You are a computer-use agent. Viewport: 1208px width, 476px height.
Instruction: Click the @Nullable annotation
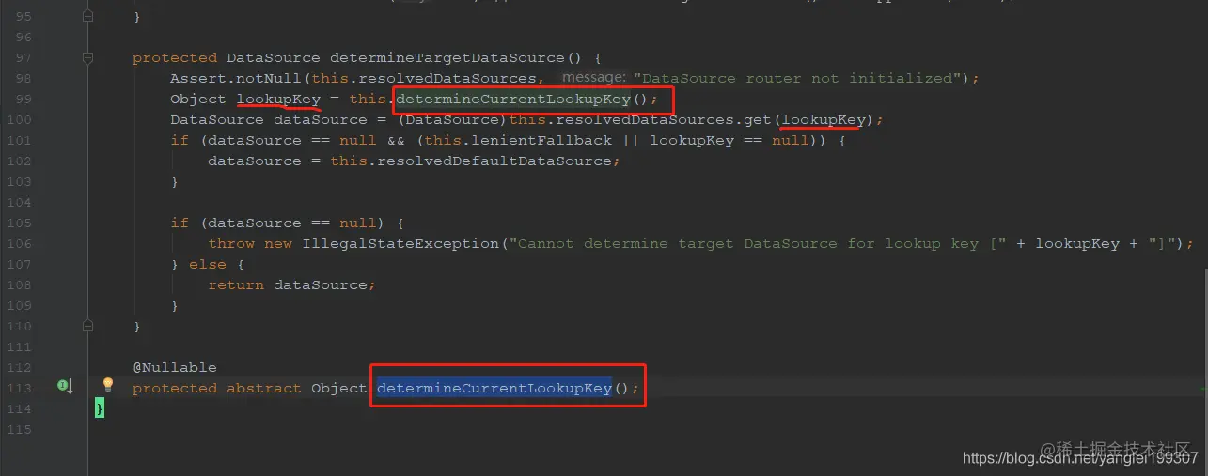175,367
